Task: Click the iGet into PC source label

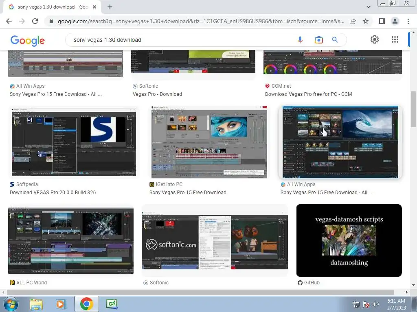Action: (169, 184)
